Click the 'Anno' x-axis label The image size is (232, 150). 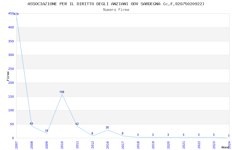(x=225, y=147)
